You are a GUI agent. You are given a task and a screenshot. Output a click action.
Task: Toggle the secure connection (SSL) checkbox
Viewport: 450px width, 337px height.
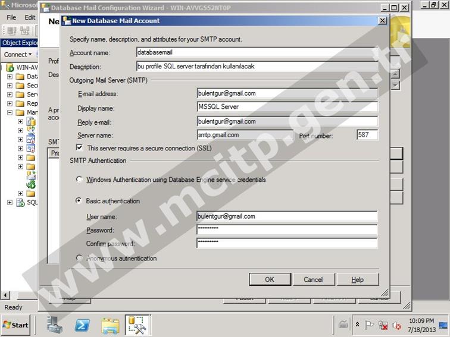point(79,147)
